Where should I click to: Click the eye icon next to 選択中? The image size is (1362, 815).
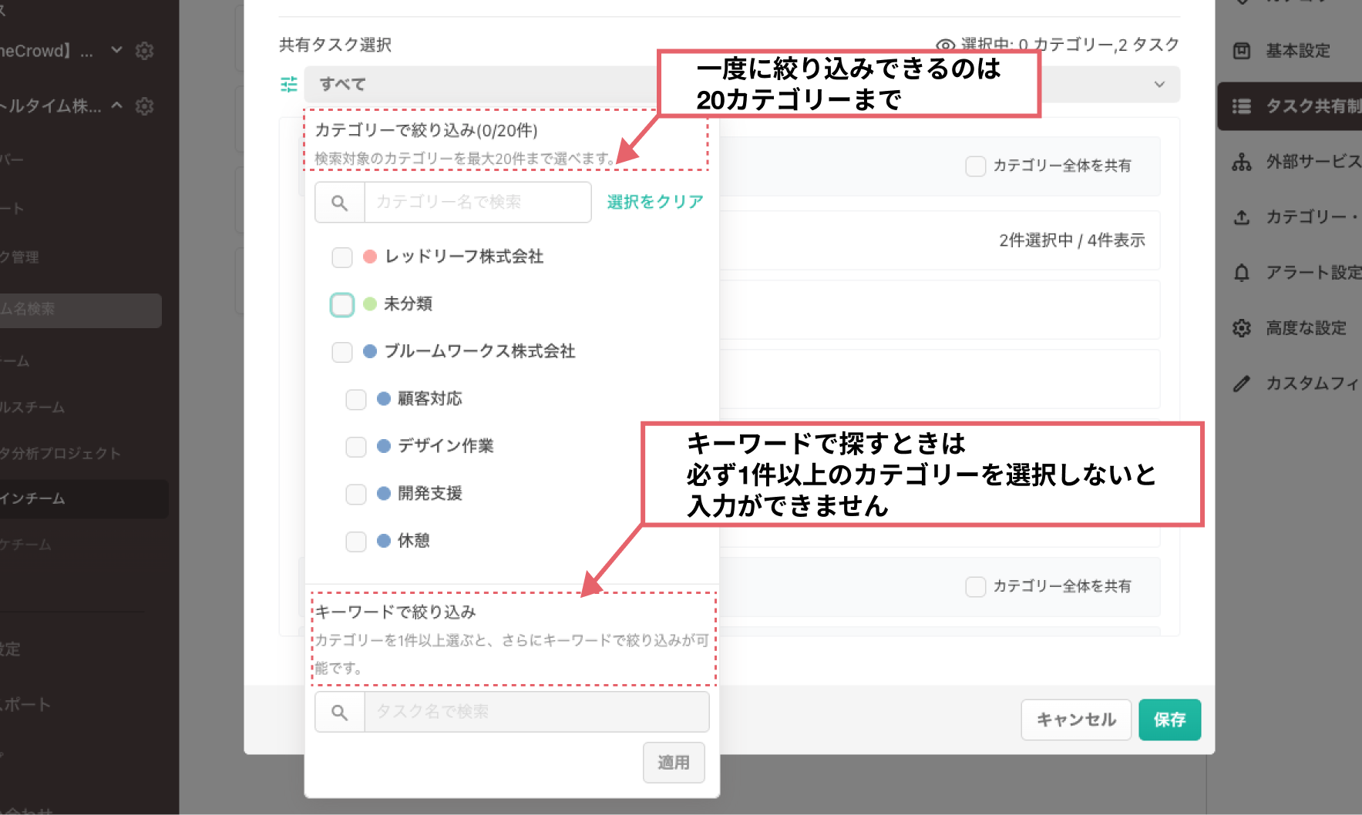945,45
